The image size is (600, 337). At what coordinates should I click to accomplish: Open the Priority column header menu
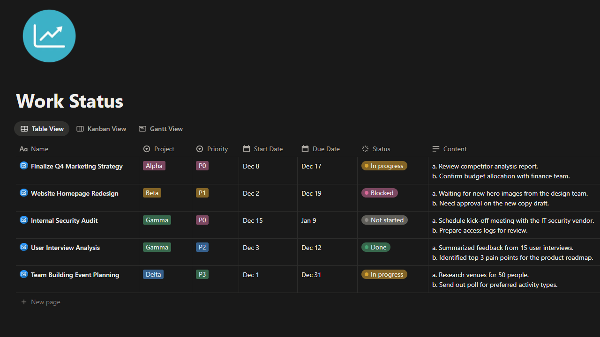pyautogui.click(x=216, y=149)
